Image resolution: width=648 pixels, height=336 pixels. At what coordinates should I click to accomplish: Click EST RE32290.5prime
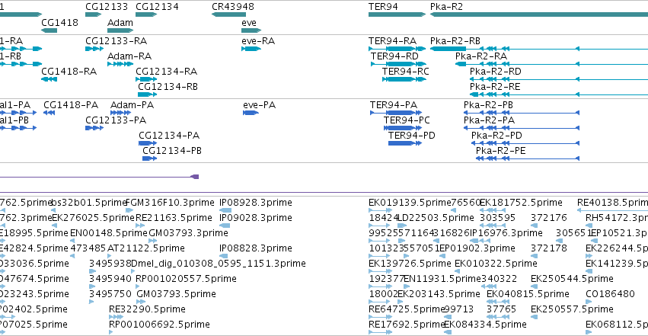tap(117, 317)
